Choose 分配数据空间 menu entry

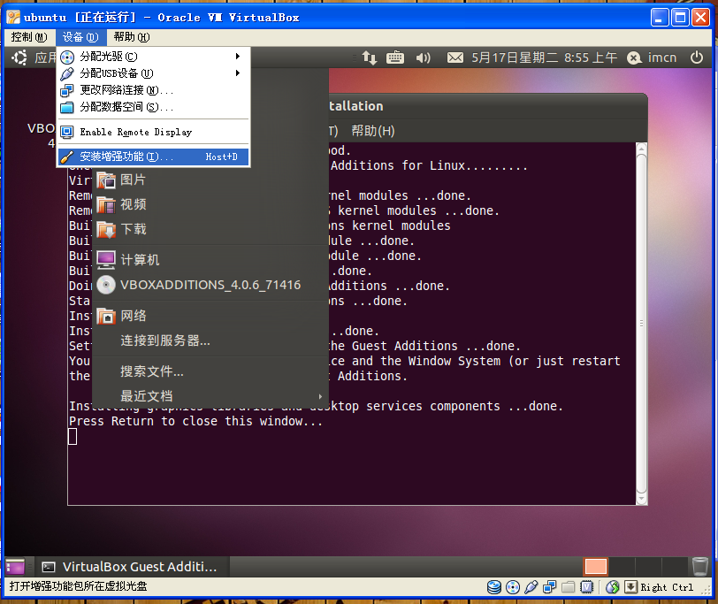coord(153,107)
